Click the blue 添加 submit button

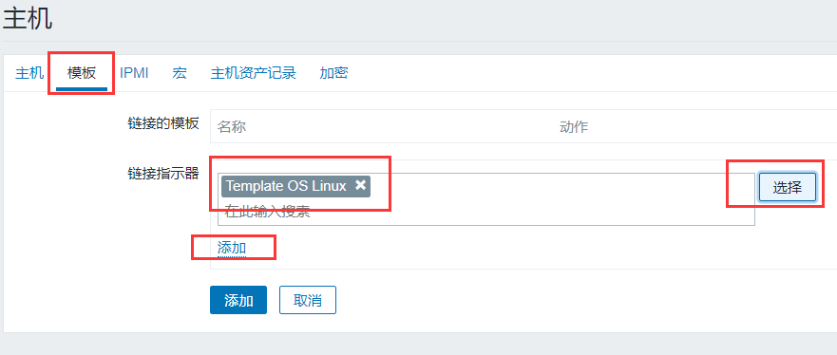(238, 300)
